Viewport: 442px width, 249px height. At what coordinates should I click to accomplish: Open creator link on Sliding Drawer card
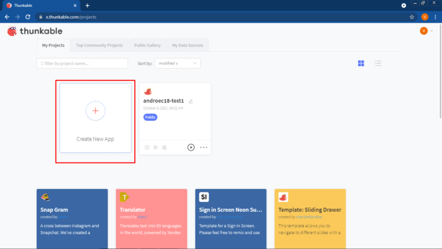click(309, 217)
